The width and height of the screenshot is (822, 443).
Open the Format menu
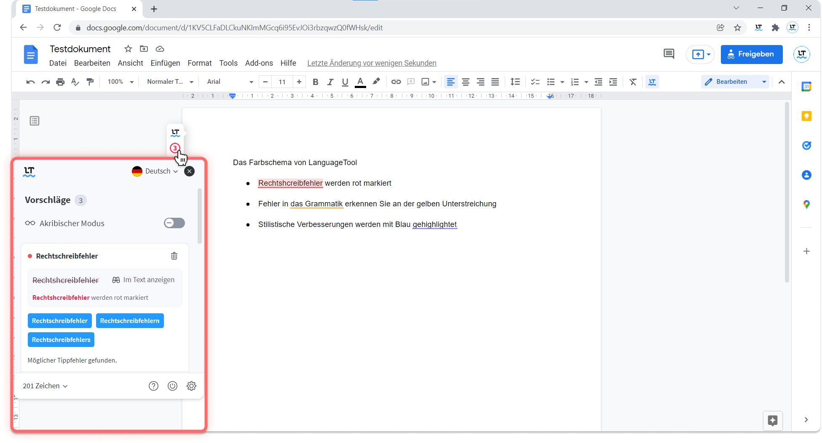200,63
